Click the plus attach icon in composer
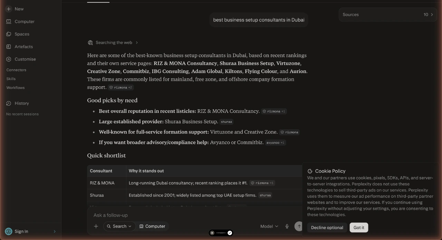This screenshot has height=240, width=442. (x=96, y=226)
